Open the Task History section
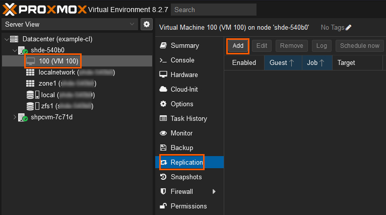The image size is (386, 215). (189, 118)
